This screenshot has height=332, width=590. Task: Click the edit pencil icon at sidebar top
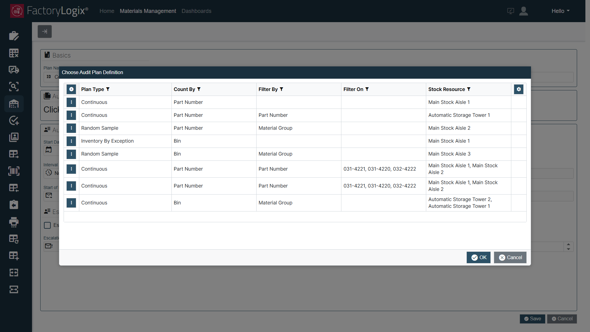(x=14, y=36)
